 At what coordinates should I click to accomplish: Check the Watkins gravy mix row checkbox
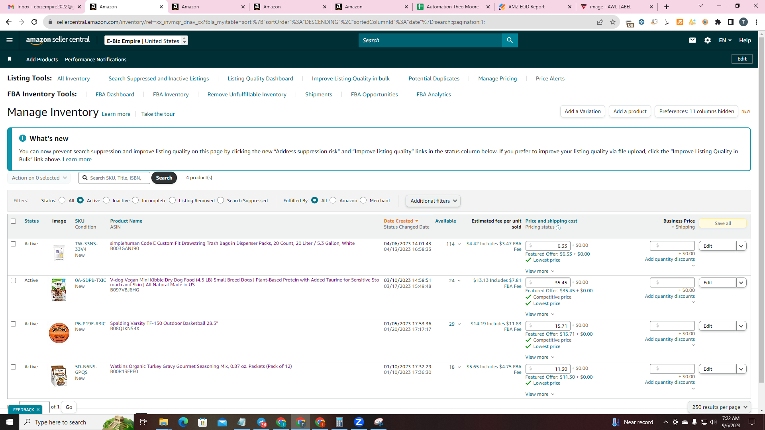[14, 367]
